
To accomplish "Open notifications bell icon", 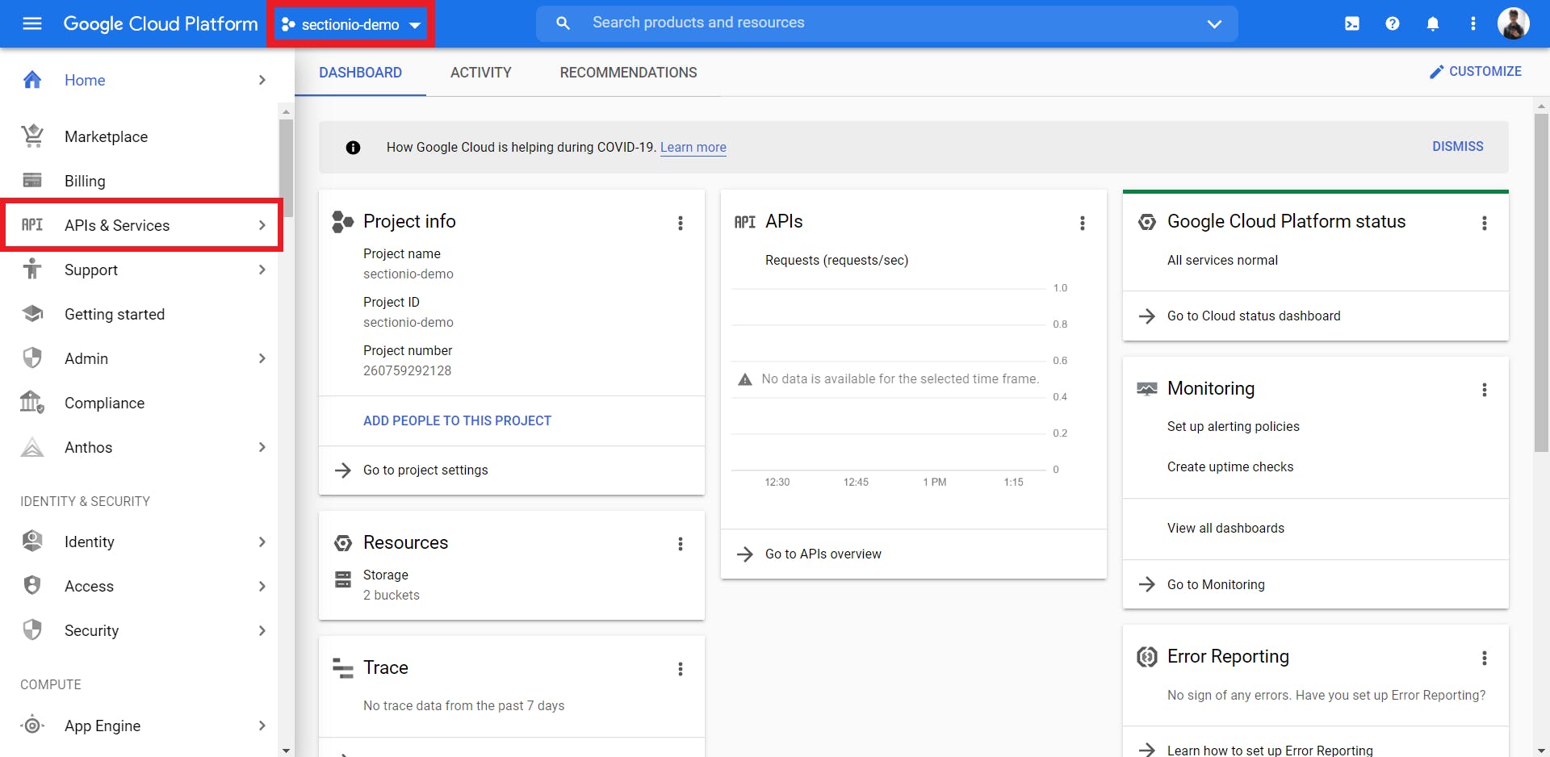I will click(x=1433, y=23).
